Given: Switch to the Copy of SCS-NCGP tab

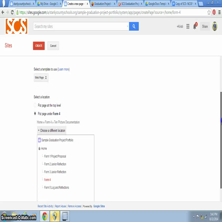Looking at the screenshot, I should pyautogui.click(x=184, y=4).
